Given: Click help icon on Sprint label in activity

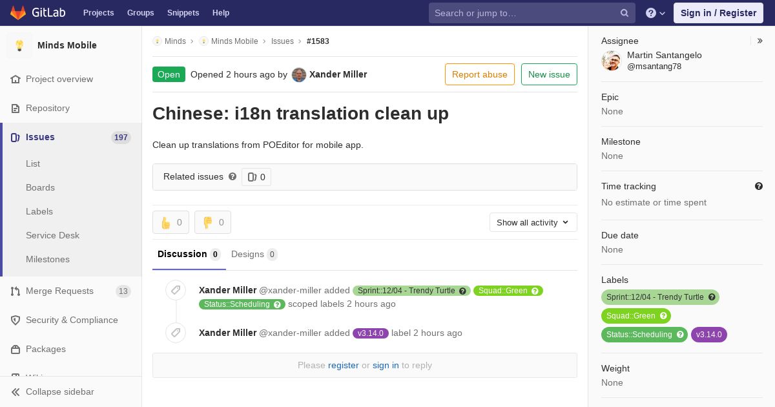Looking at the screenshot, I should (x=462, y=291).
